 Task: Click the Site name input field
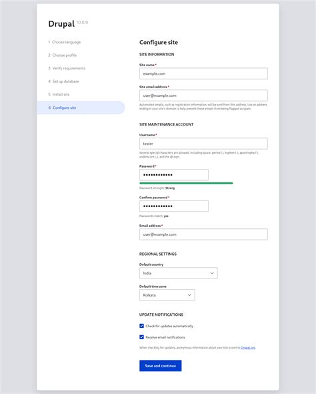pyautogui.click(x=203, y=73)
